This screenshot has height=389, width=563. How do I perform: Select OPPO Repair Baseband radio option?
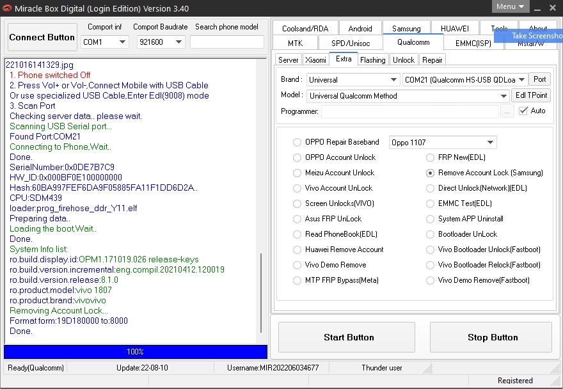[x=336, y=142]
